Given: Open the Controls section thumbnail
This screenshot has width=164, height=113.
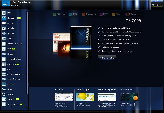Looking at the screenshot, I should pos(64,97).
